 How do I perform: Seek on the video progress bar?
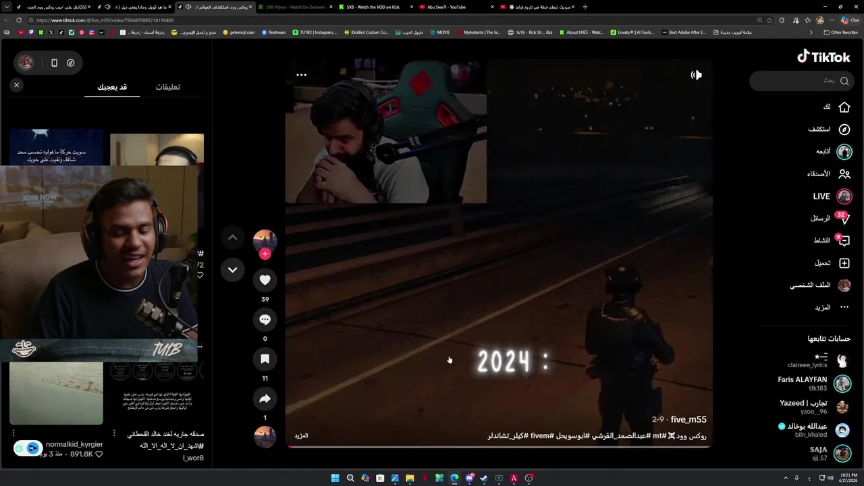point(498,446)
